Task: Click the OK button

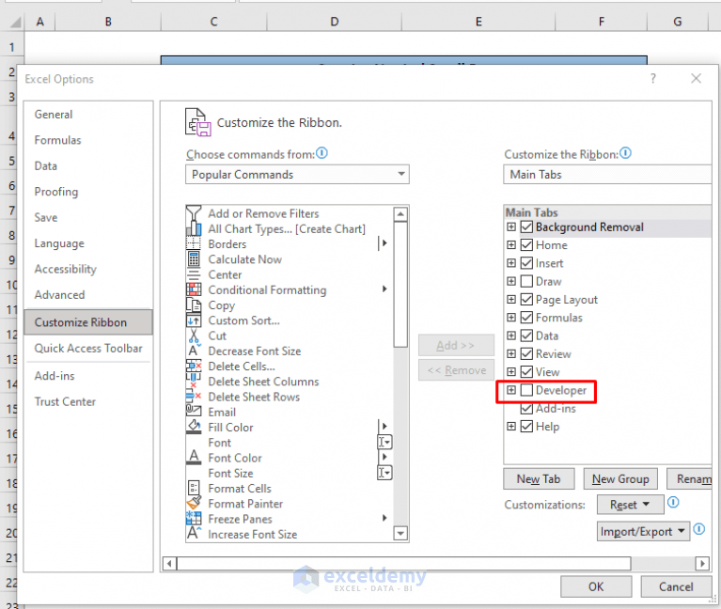Action: tap(596, 587)
